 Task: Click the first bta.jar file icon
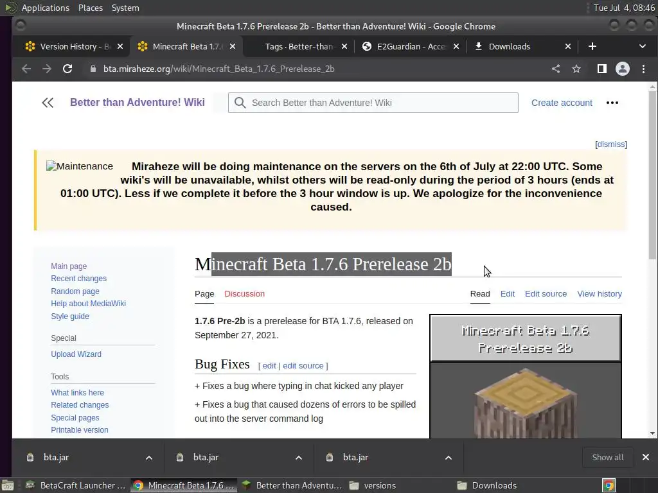[x=30, y=457]
